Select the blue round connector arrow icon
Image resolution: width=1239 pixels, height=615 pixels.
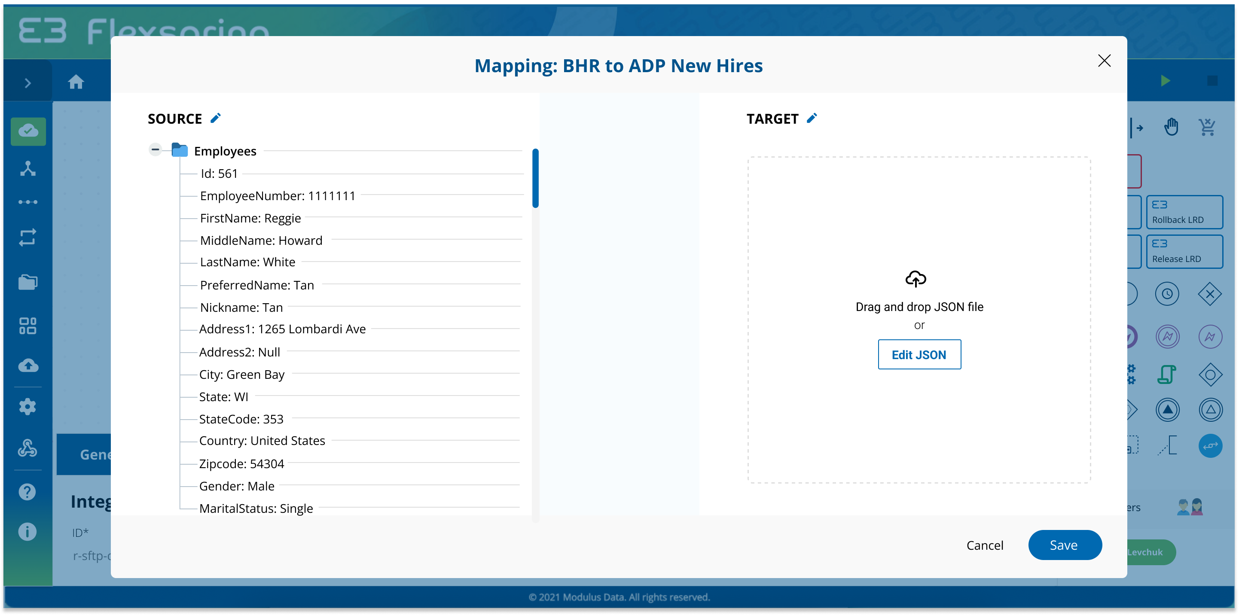pos(1210,446)
